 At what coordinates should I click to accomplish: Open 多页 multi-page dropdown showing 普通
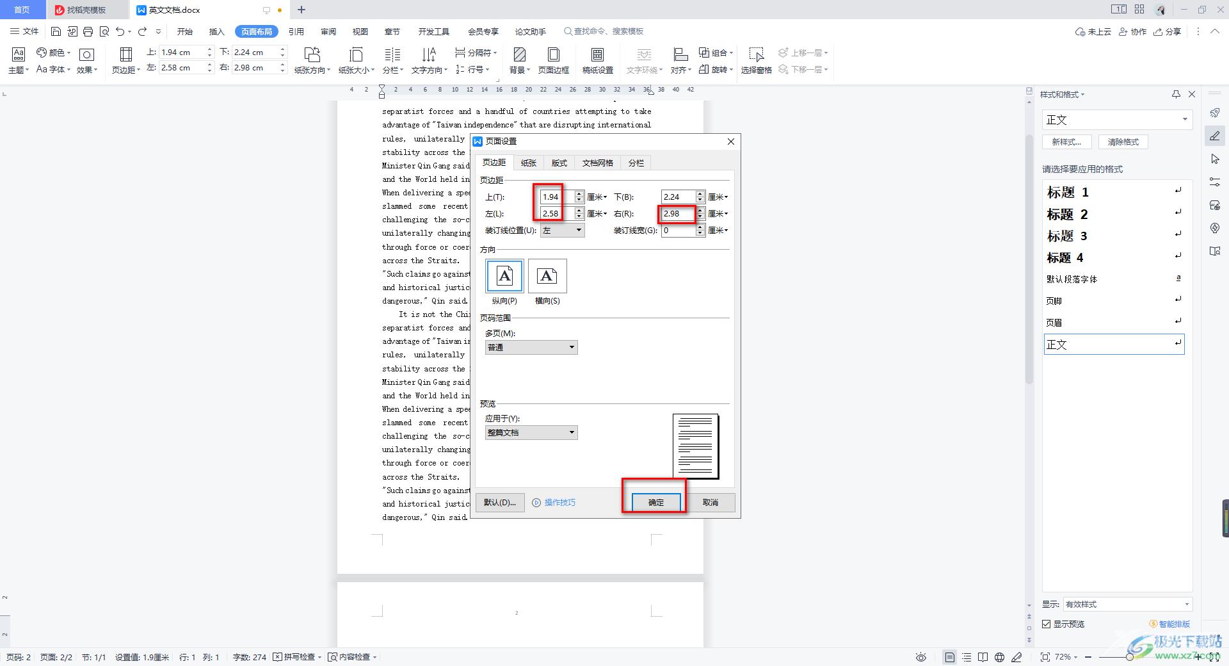click(x=531, y=347)
